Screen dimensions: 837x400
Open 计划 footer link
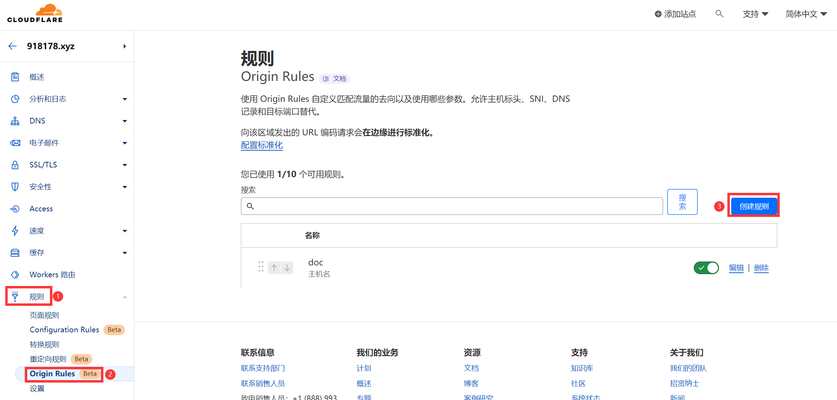click(364, 368)
